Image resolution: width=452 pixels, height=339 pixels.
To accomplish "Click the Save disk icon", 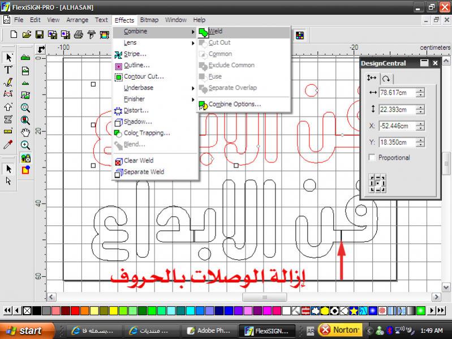I will click(x=39, y=35).
